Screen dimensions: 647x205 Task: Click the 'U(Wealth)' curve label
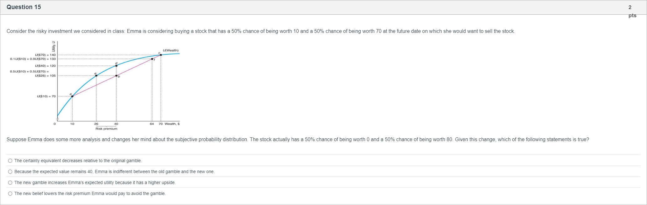coord(171,50)
